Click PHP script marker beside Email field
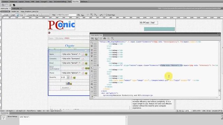The width and height of the screenshot is (223, 125). tap(86, 63)
